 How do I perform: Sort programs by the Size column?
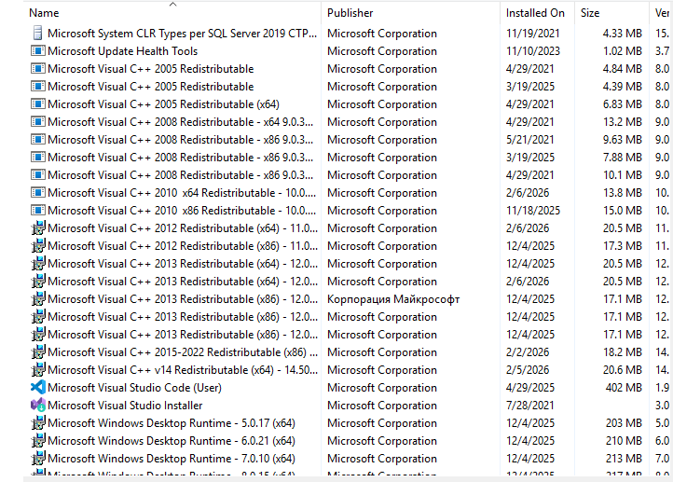point(590,13)
